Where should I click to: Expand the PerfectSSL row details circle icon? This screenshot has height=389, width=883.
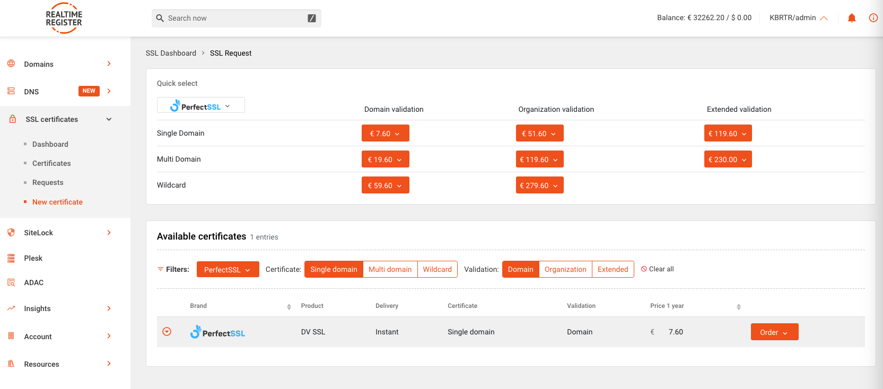(167, 332)
